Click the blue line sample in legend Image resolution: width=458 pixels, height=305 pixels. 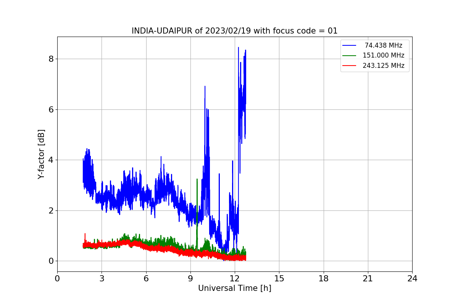[350, 45]
